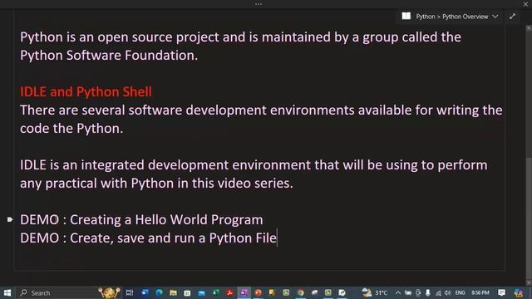Place cursor in the 'IDLE and Python Shell' heading
This screenshot has height=299, width=532.
tap(86, 92)
